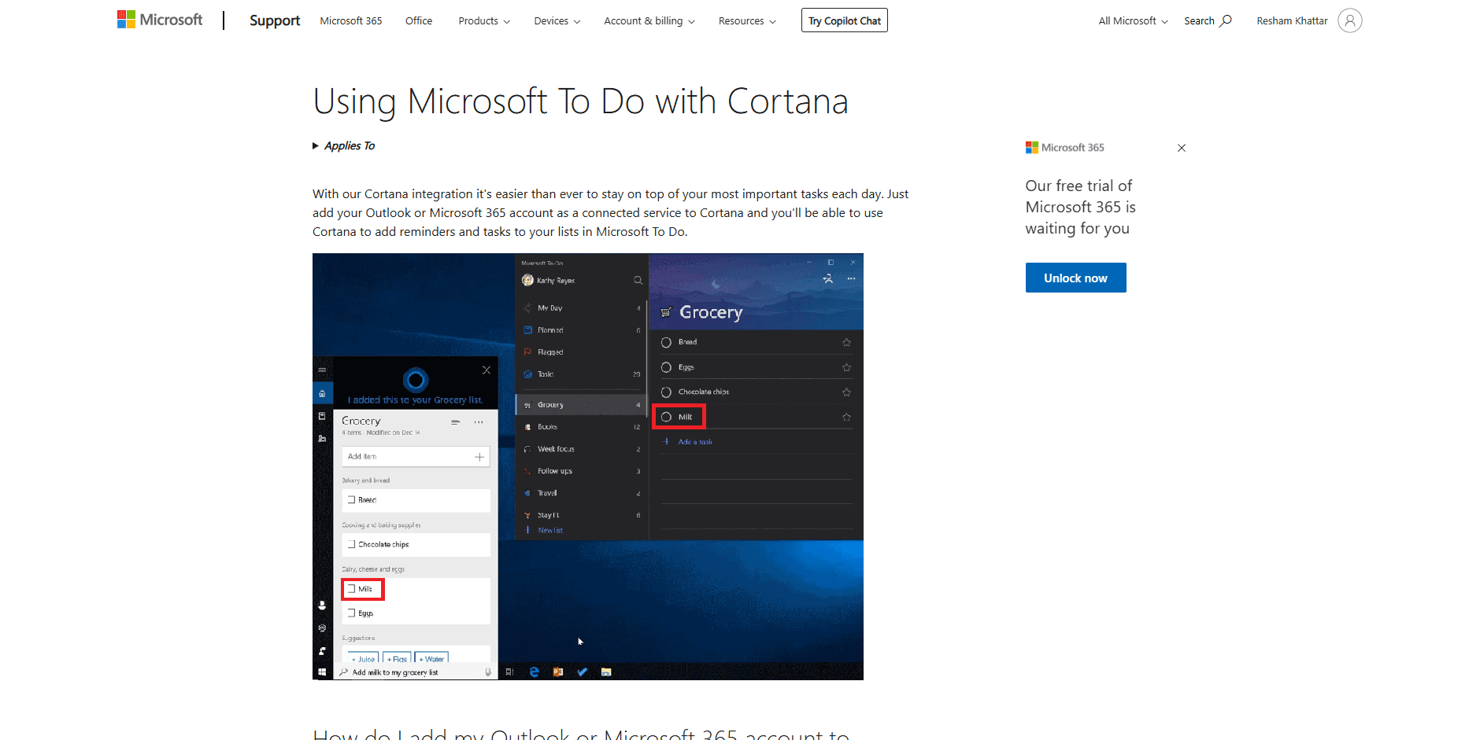Click the Unlock now button

[1075, 278]
